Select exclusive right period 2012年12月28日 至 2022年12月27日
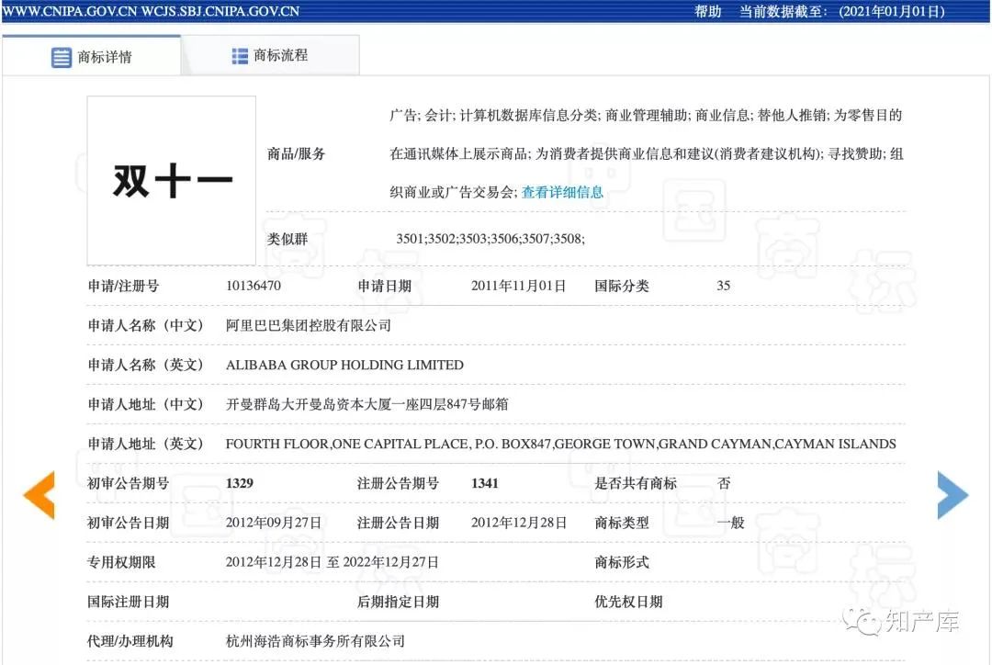Screen dimensions: 992x665 (333, 562)
